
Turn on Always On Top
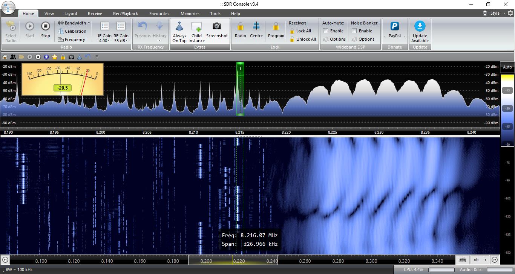[179, 32]
